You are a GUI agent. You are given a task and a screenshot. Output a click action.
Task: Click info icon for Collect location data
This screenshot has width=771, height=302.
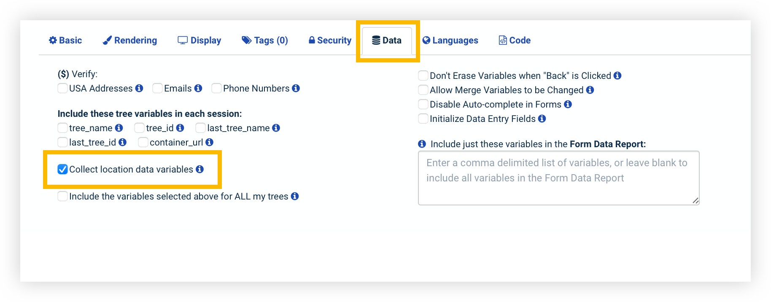tap(200, 169)
